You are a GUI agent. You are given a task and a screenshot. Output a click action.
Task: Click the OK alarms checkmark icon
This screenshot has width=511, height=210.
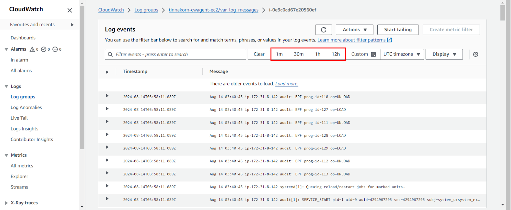[44, 49]
